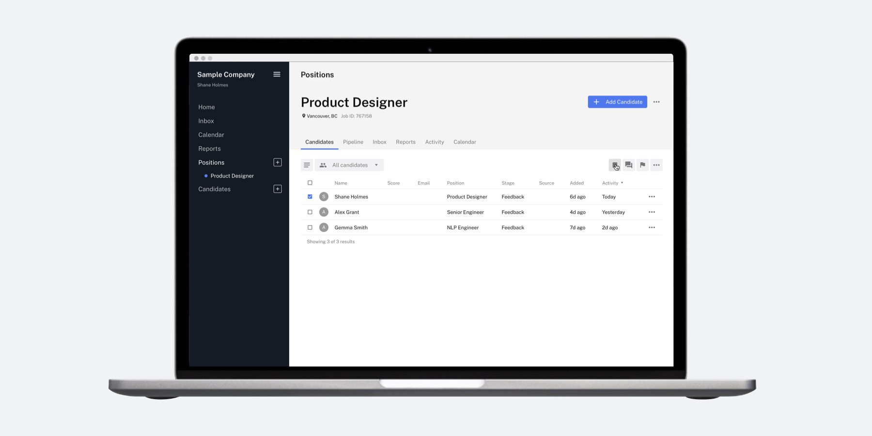Click the list view filter icon

pos(307,165)
